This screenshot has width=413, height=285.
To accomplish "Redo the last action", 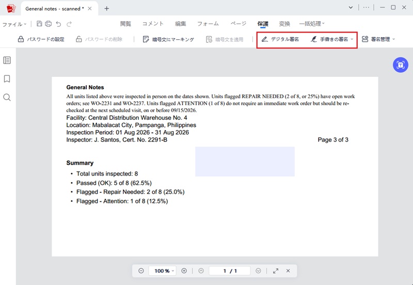I will tap(69, 24).
